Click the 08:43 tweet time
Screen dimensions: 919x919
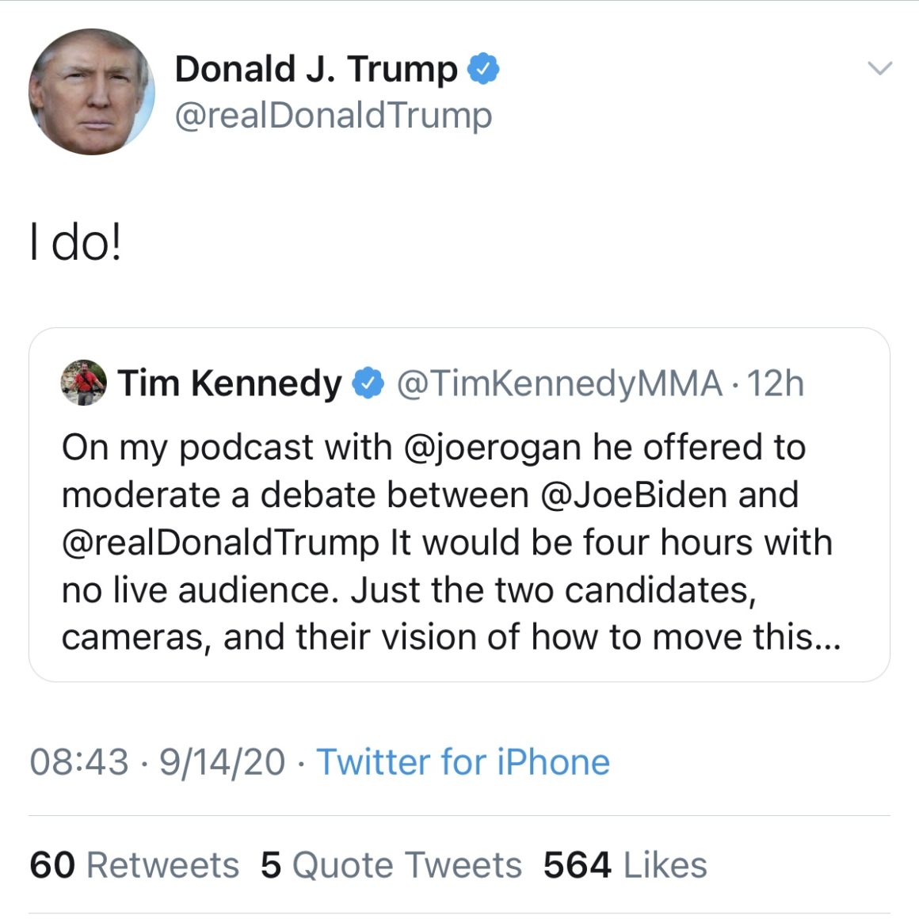click(78, 762)
